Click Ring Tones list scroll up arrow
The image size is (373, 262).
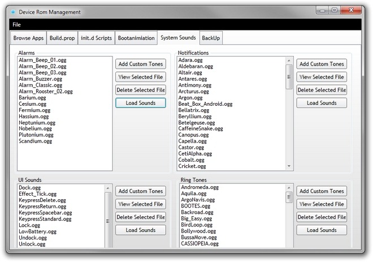289,188
